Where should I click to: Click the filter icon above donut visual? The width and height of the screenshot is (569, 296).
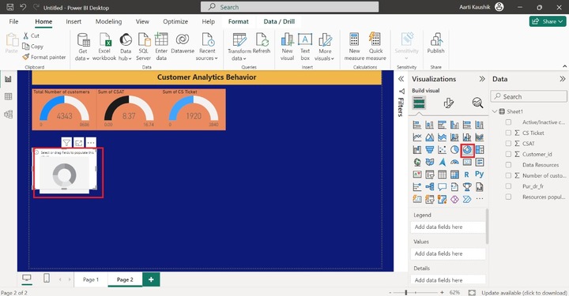point(66,143)
